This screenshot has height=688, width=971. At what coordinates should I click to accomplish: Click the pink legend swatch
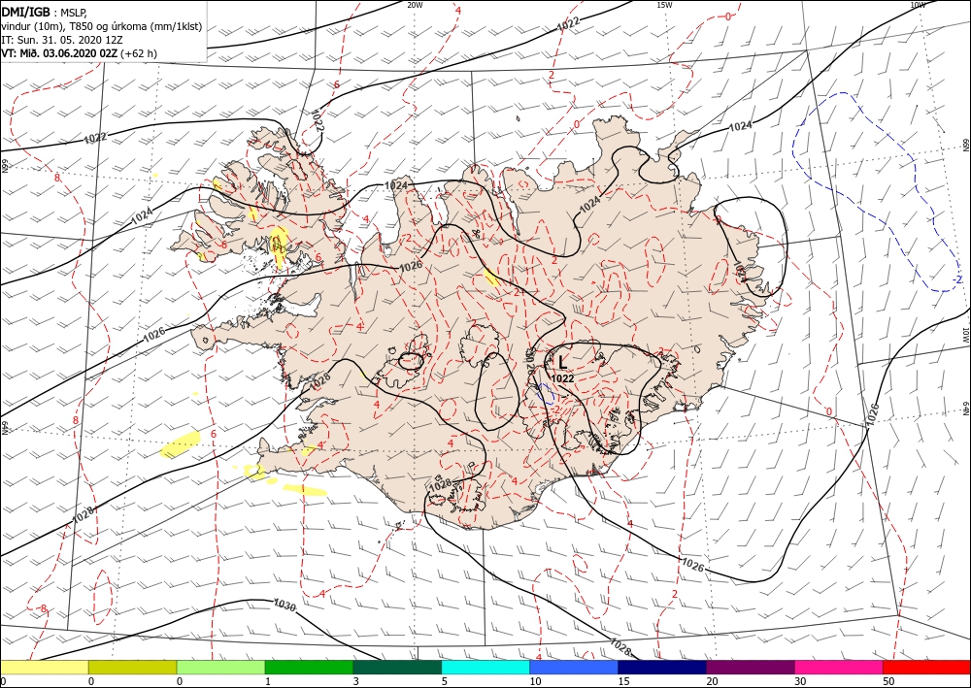[839, 667]
